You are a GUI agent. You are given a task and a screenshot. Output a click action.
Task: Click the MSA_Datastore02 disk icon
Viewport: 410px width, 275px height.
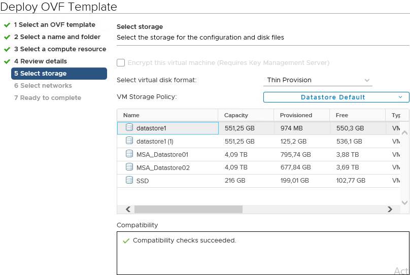tap(129, 167)
